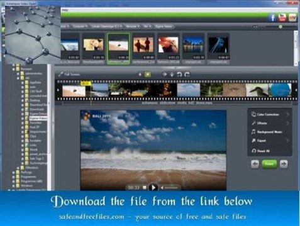Open the Effects panel entry
This screenshot has width=300, height=226.
click(x=262, y=123)
